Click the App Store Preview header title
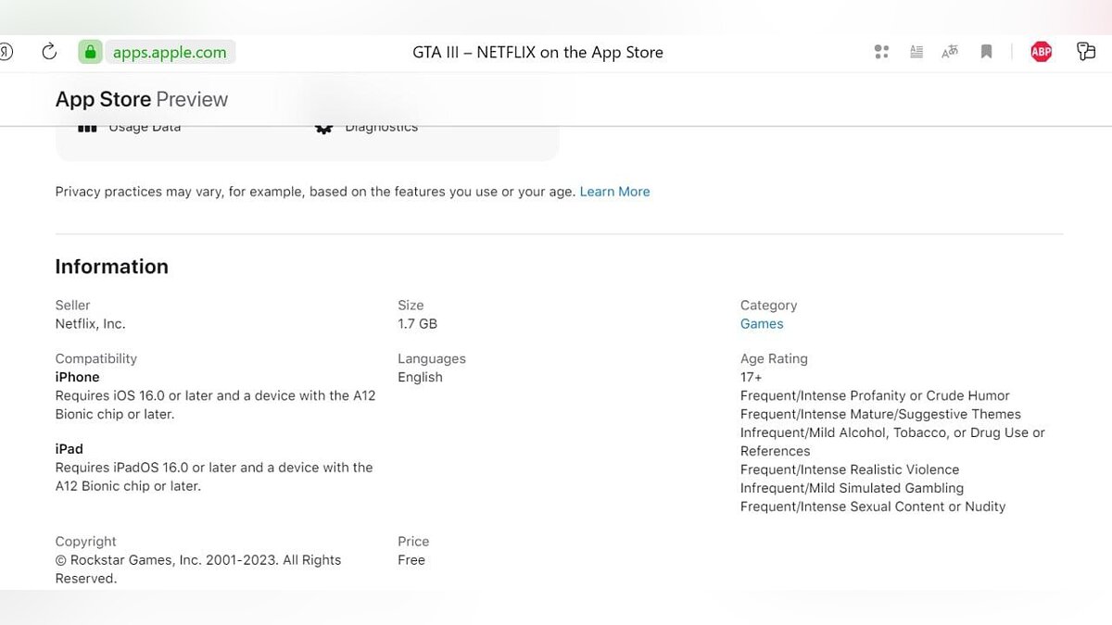 click(x=142, y=99)
